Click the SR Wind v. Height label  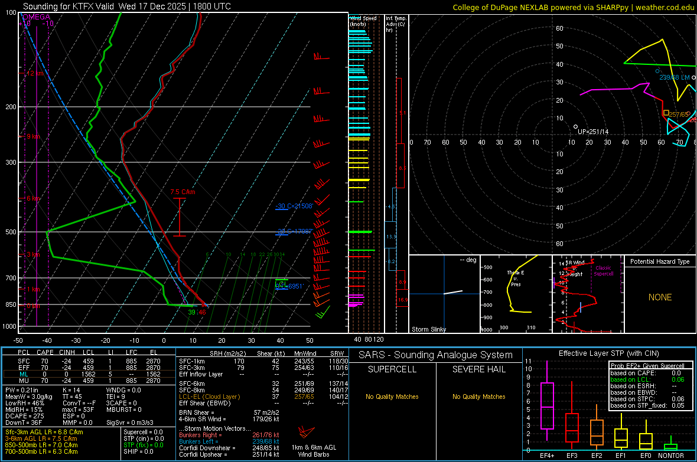[x=575, y=268]
